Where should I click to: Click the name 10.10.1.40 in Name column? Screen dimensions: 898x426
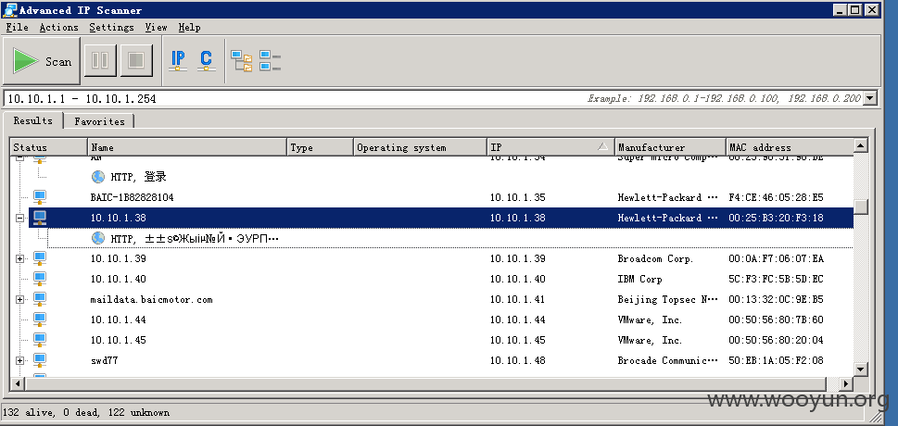click(x=118, y=279)
